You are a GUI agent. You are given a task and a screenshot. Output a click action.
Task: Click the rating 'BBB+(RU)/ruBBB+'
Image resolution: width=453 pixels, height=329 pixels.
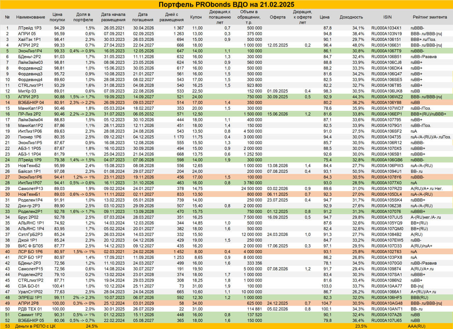click(x=429, y=114)
